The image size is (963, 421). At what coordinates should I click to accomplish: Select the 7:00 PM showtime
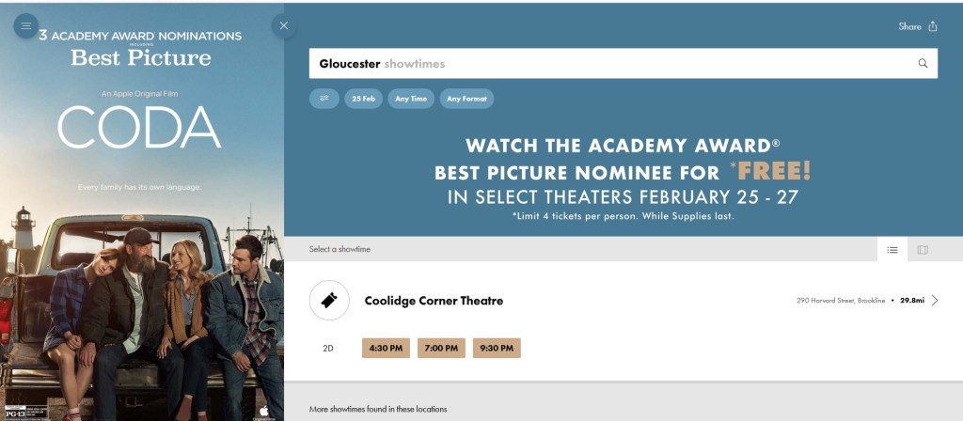[441, 348]
